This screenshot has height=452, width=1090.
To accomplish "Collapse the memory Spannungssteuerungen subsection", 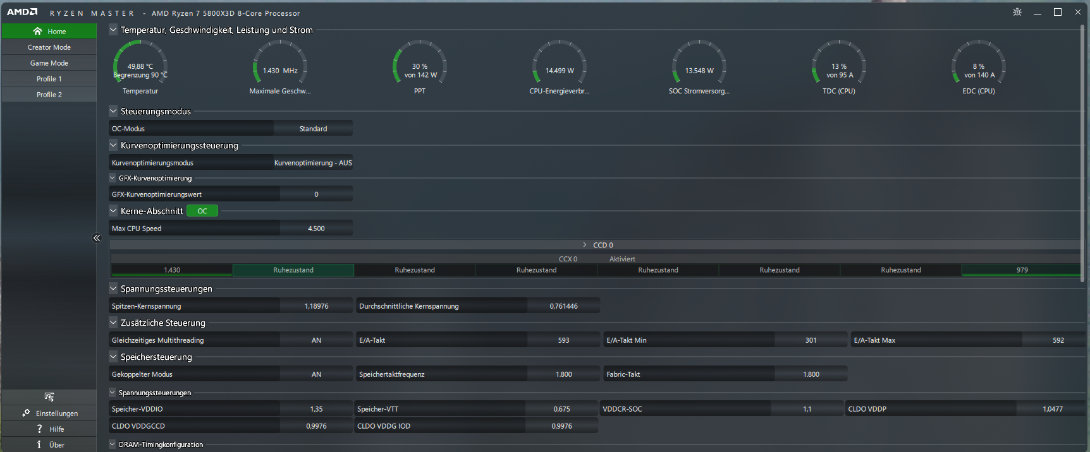I will (x=113, y=392).
